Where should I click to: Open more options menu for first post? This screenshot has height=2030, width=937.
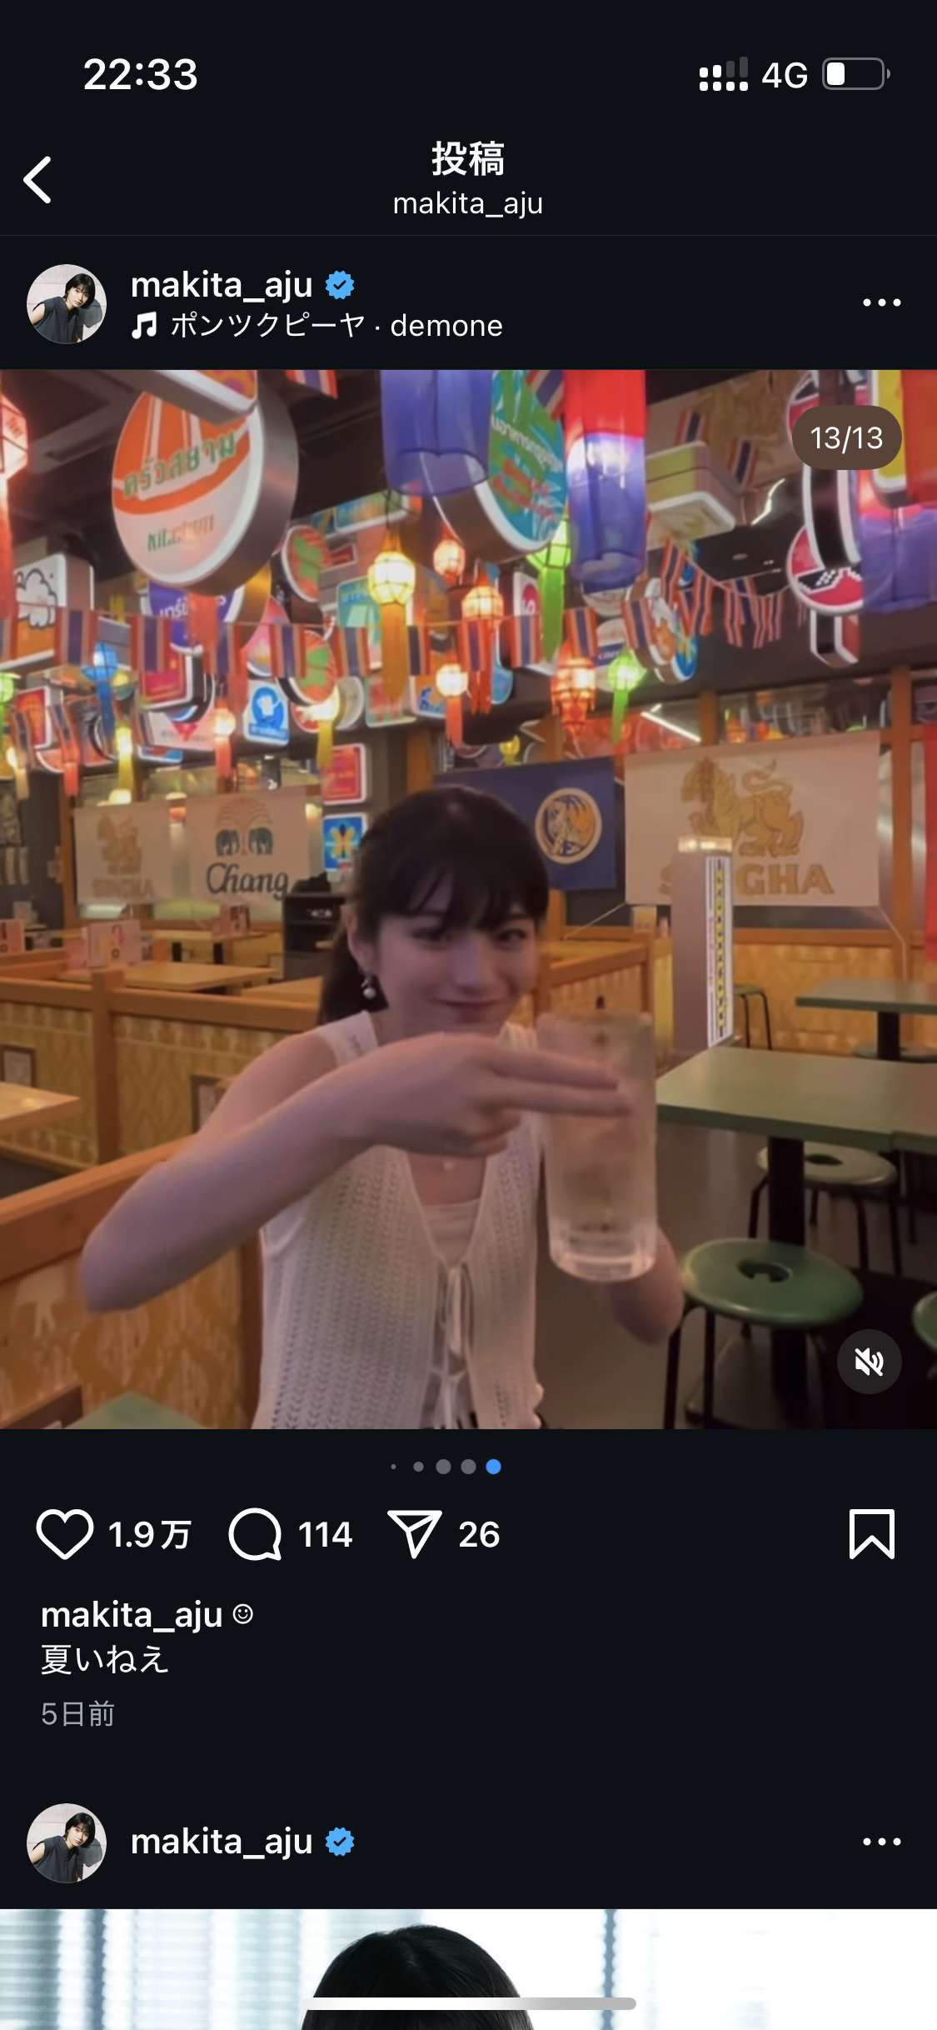coord(882,302)
